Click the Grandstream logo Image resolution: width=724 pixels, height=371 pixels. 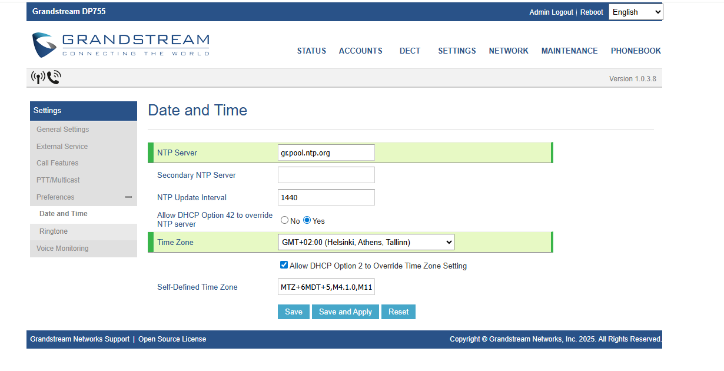121,45
